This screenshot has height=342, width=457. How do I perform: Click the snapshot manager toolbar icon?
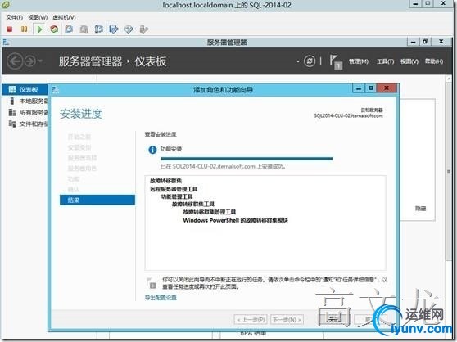[99, 29]
